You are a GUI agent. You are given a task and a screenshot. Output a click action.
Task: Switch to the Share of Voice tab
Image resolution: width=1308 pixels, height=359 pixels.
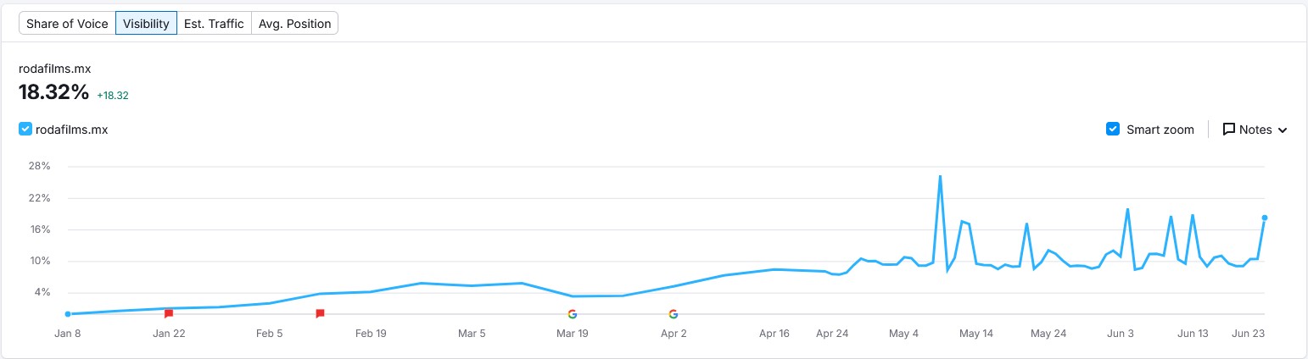(x=67, y=24)
